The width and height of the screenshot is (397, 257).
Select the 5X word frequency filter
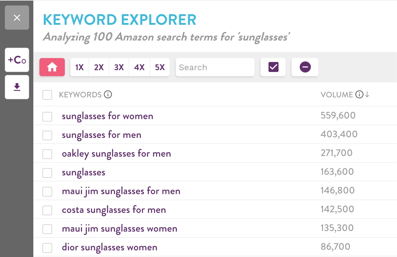(x=160, y=67)
